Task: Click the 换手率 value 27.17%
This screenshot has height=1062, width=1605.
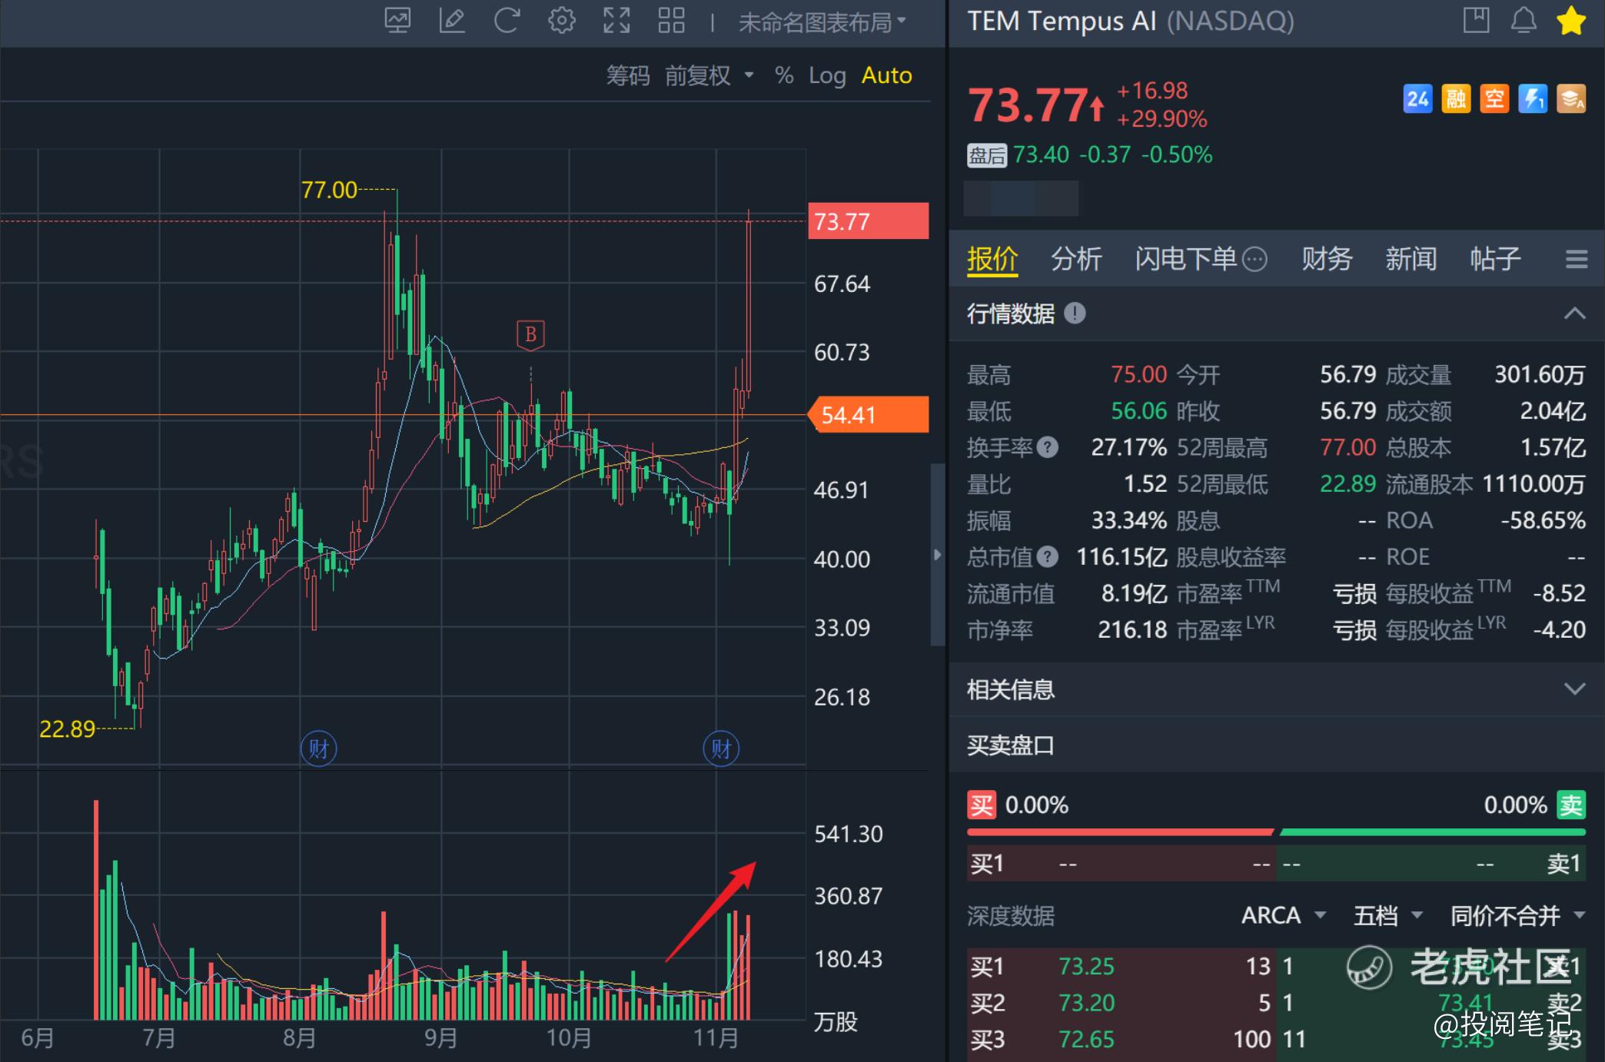Action: [1128, 447]
